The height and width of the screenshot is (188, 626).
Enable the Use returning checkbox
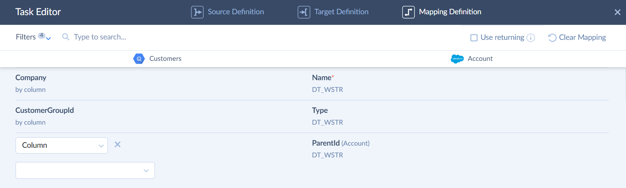click(x=474, y=38)
